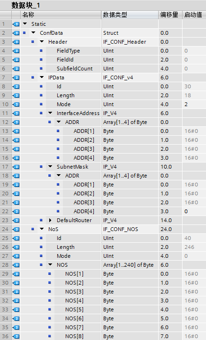Edit the start value of Mode in IPData
Screen dimensions: 206x340
click(194, 104)
